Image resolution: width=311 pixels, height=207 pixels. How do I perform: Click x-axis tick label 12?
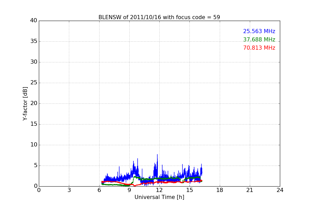[159, 190]
